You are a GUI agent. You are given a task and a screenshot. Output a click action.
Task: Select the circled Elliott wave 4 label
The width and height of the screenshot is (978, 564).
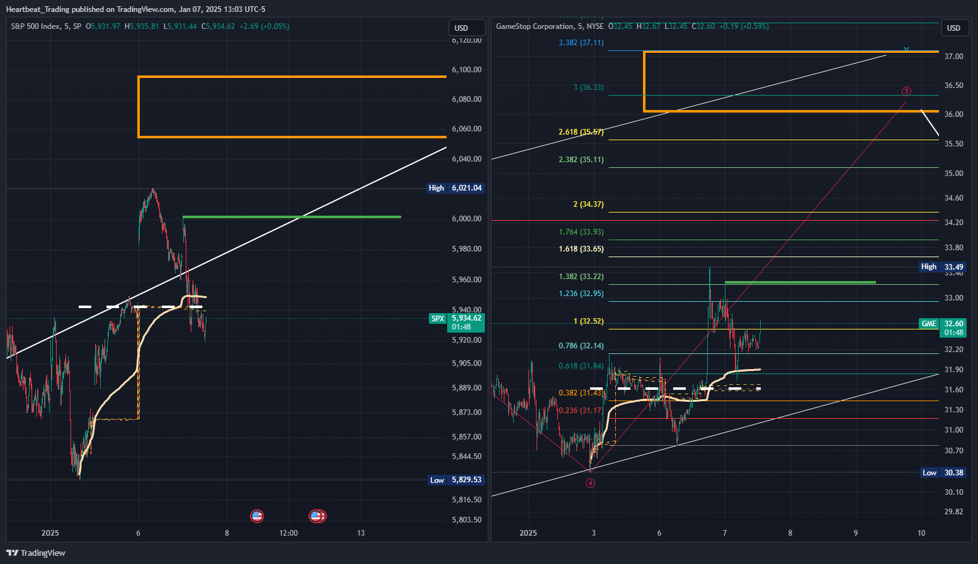pyautogui.click(x=590, y=483)
